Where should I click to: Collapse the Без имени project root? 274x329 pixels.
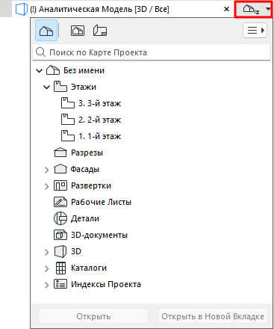click(39, 71)
